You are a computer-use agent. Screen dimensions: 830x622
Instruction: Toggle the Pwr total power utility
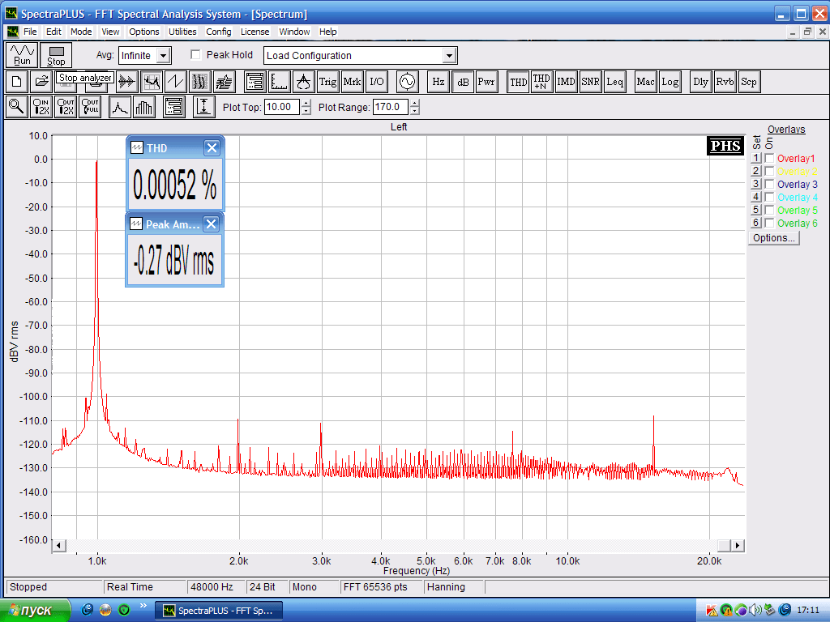click(x=486, y=82)
